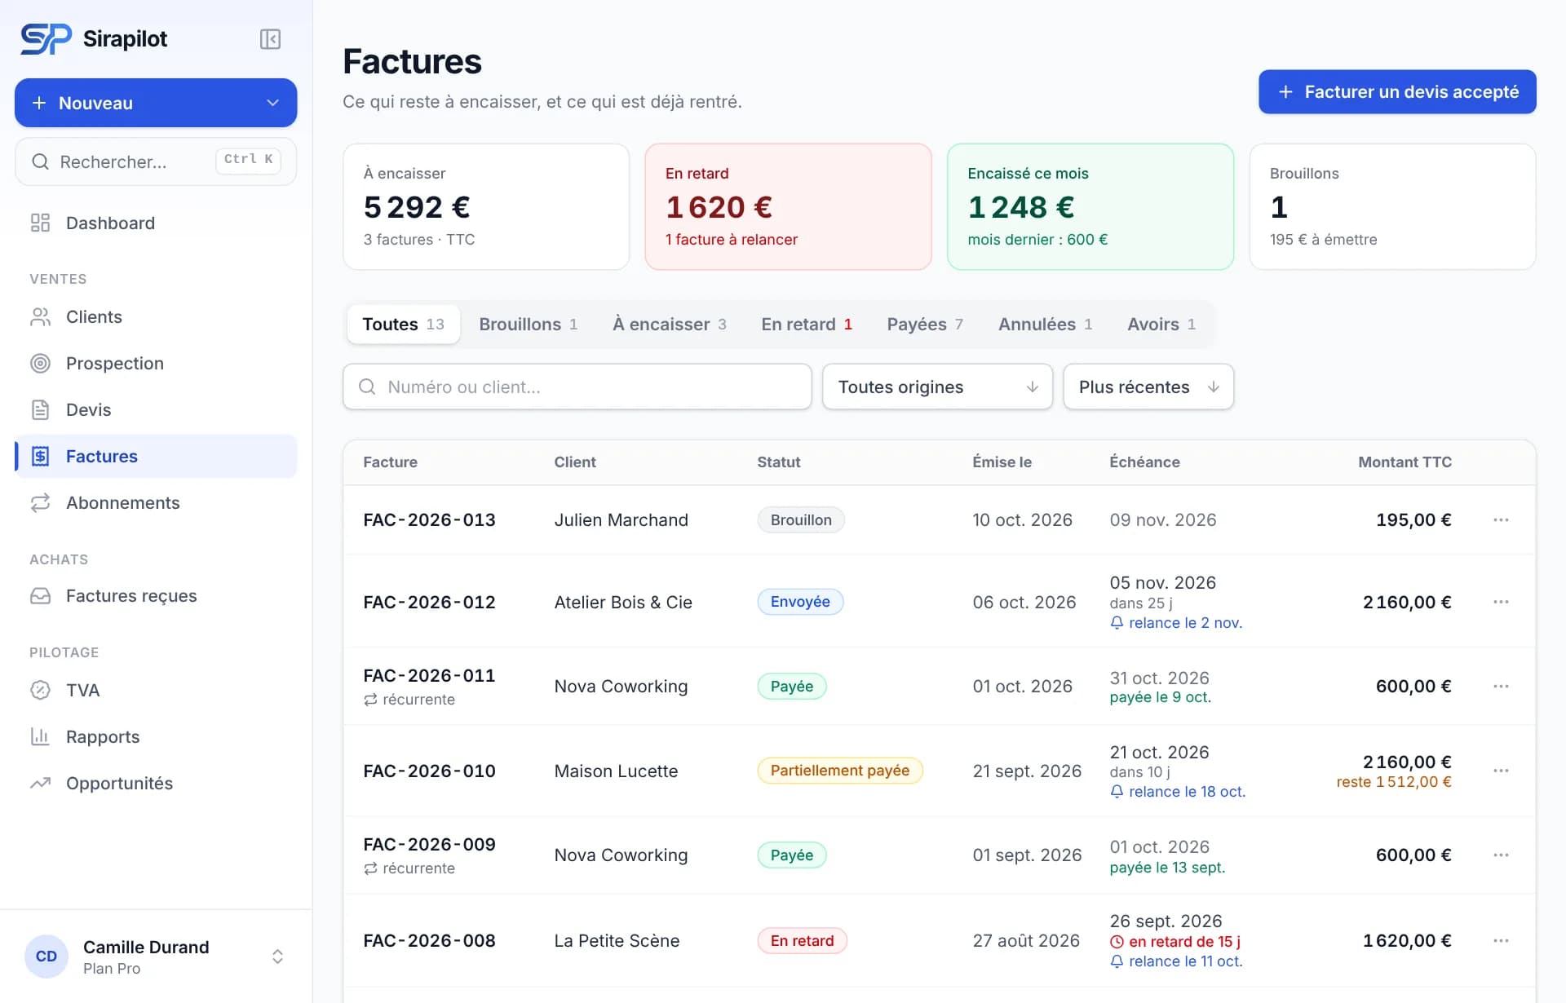1566x1003 pixels.
Task: Switch to the En retard tab
Action: point(807,324)
